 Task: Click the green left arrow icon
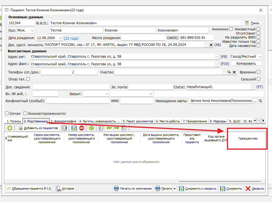coord(109,128)
